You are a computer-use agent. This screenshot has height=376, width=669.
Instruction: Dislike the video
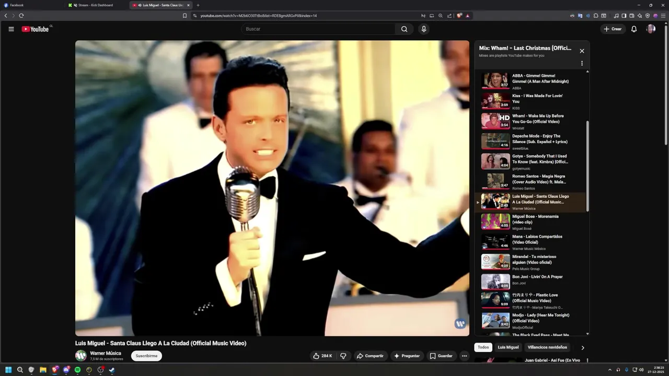343,356
